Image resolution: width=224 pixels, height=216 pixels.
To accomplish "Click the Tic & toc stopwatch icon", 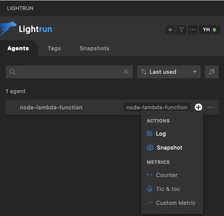I will click(149, 189).
